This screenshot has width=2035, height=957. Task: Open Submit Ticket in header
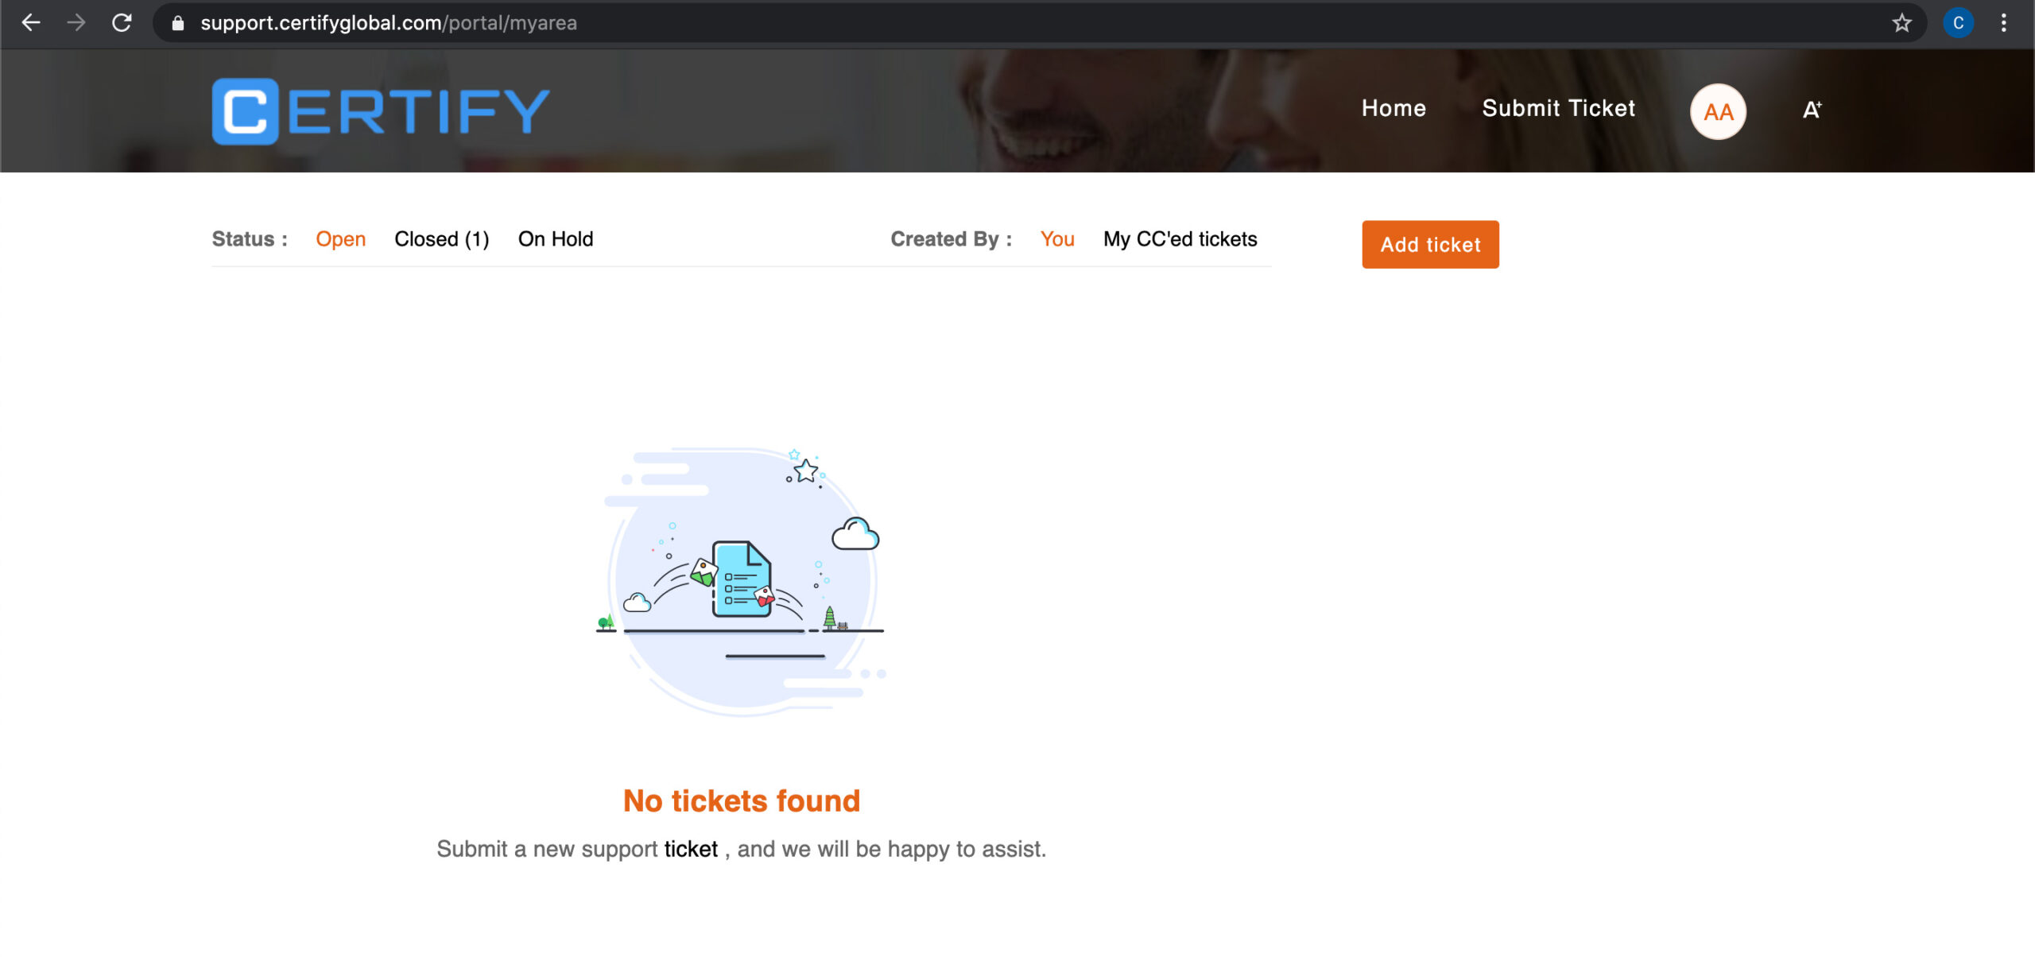point(1558,108)
